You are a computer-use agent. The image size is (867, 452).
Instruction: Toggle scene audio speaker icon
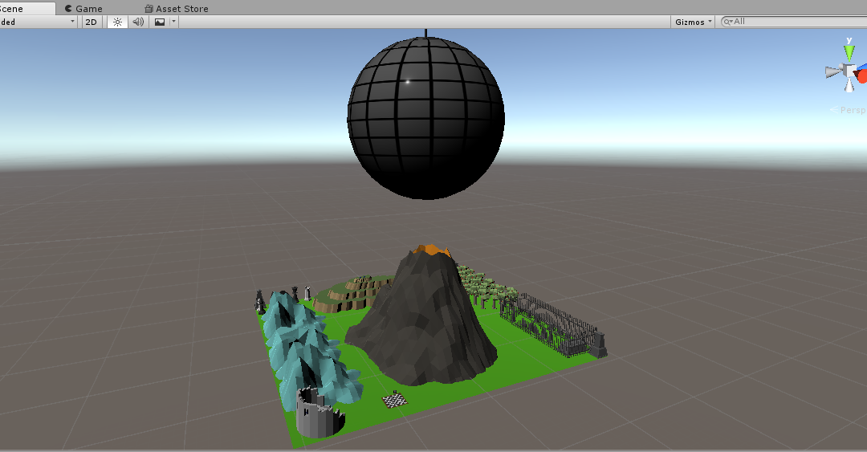(x=138, y=22)
